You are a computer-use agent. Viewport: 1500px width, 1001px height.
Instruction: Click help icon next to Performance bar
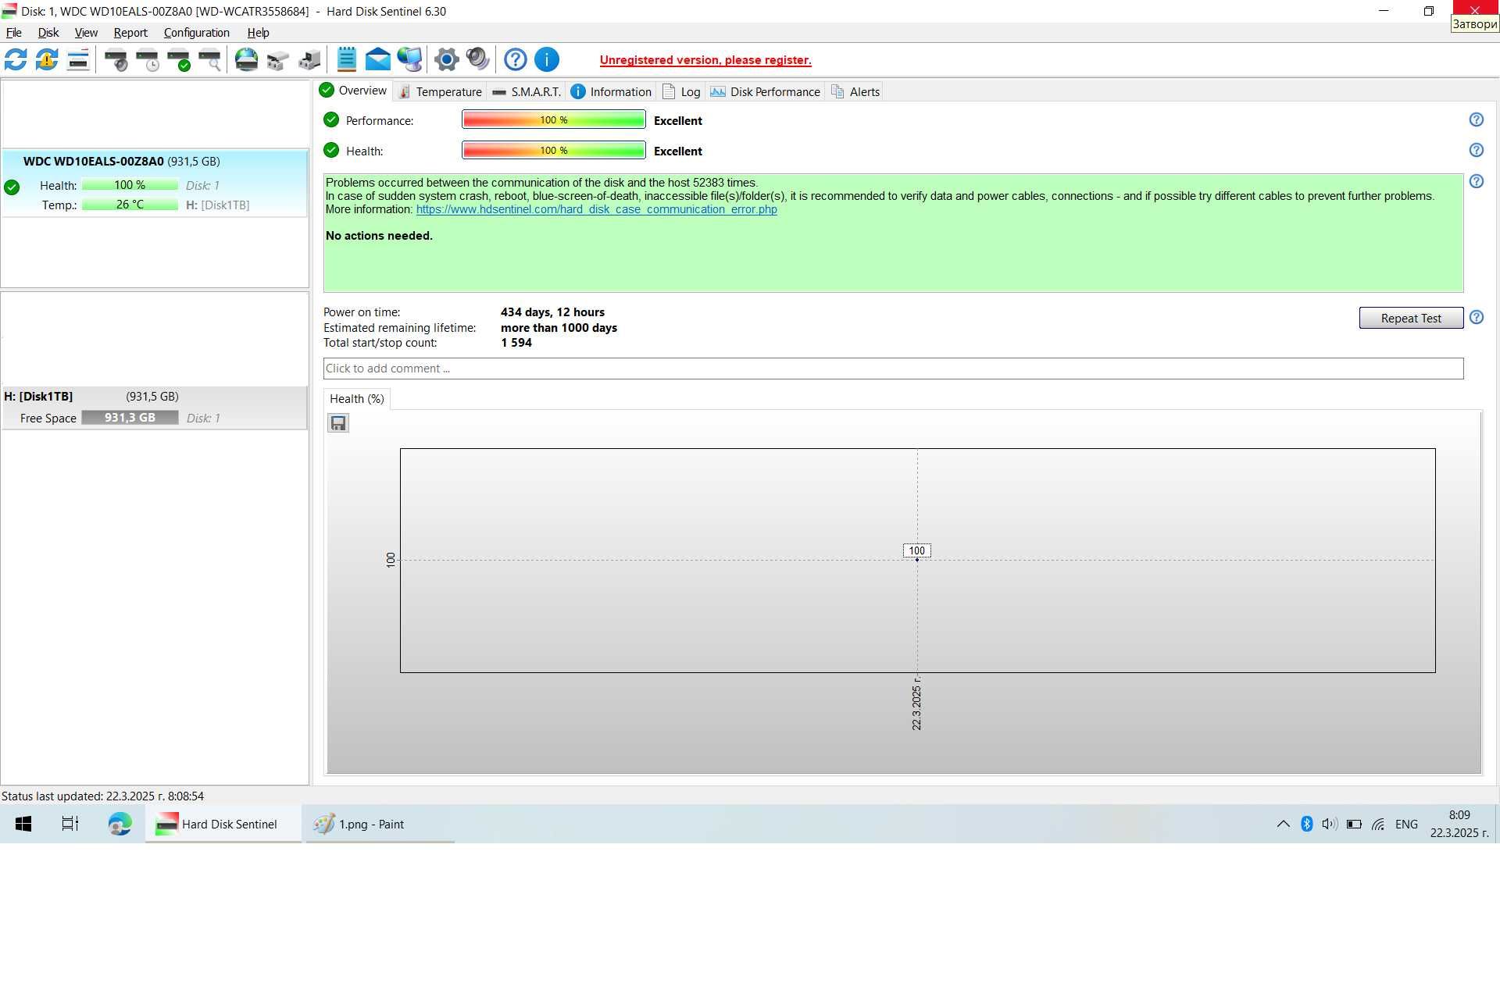(1476, 119)
